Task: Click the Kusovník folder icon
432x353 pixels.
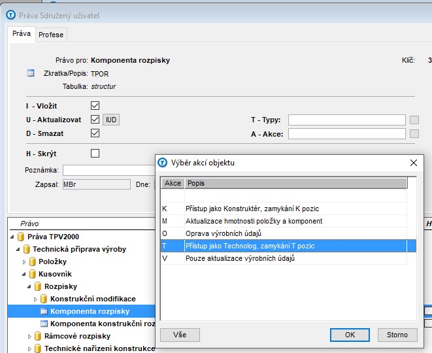Action: [32, 274]
